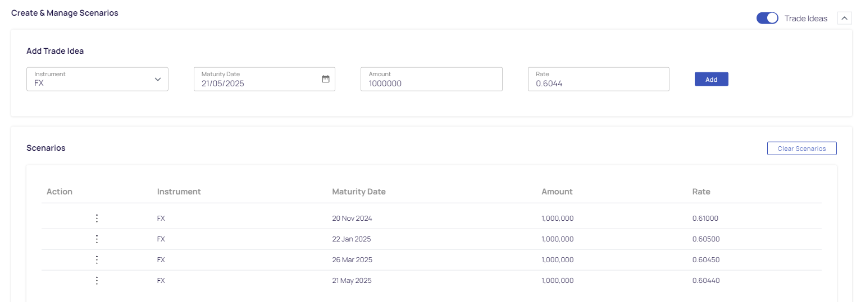Viewport: 861px width, 302px height.
Task: Open action menu for 26 Mar 2025 row
Action: [x=97, y=260]
